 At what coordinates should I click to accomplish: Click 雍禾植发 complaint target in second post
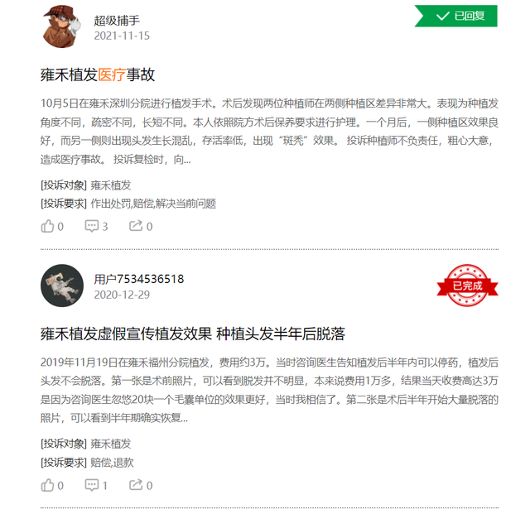point(111,444)
